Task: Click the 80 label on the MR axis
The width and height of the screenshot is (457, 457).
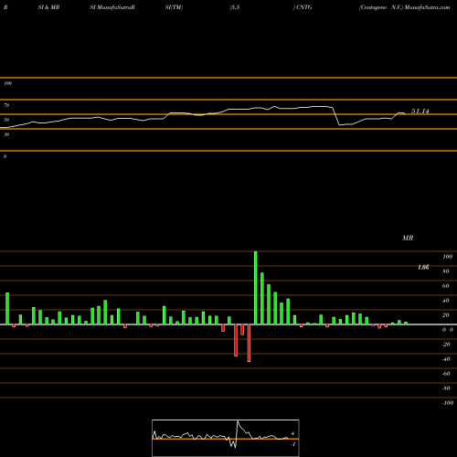Action: 446,271
